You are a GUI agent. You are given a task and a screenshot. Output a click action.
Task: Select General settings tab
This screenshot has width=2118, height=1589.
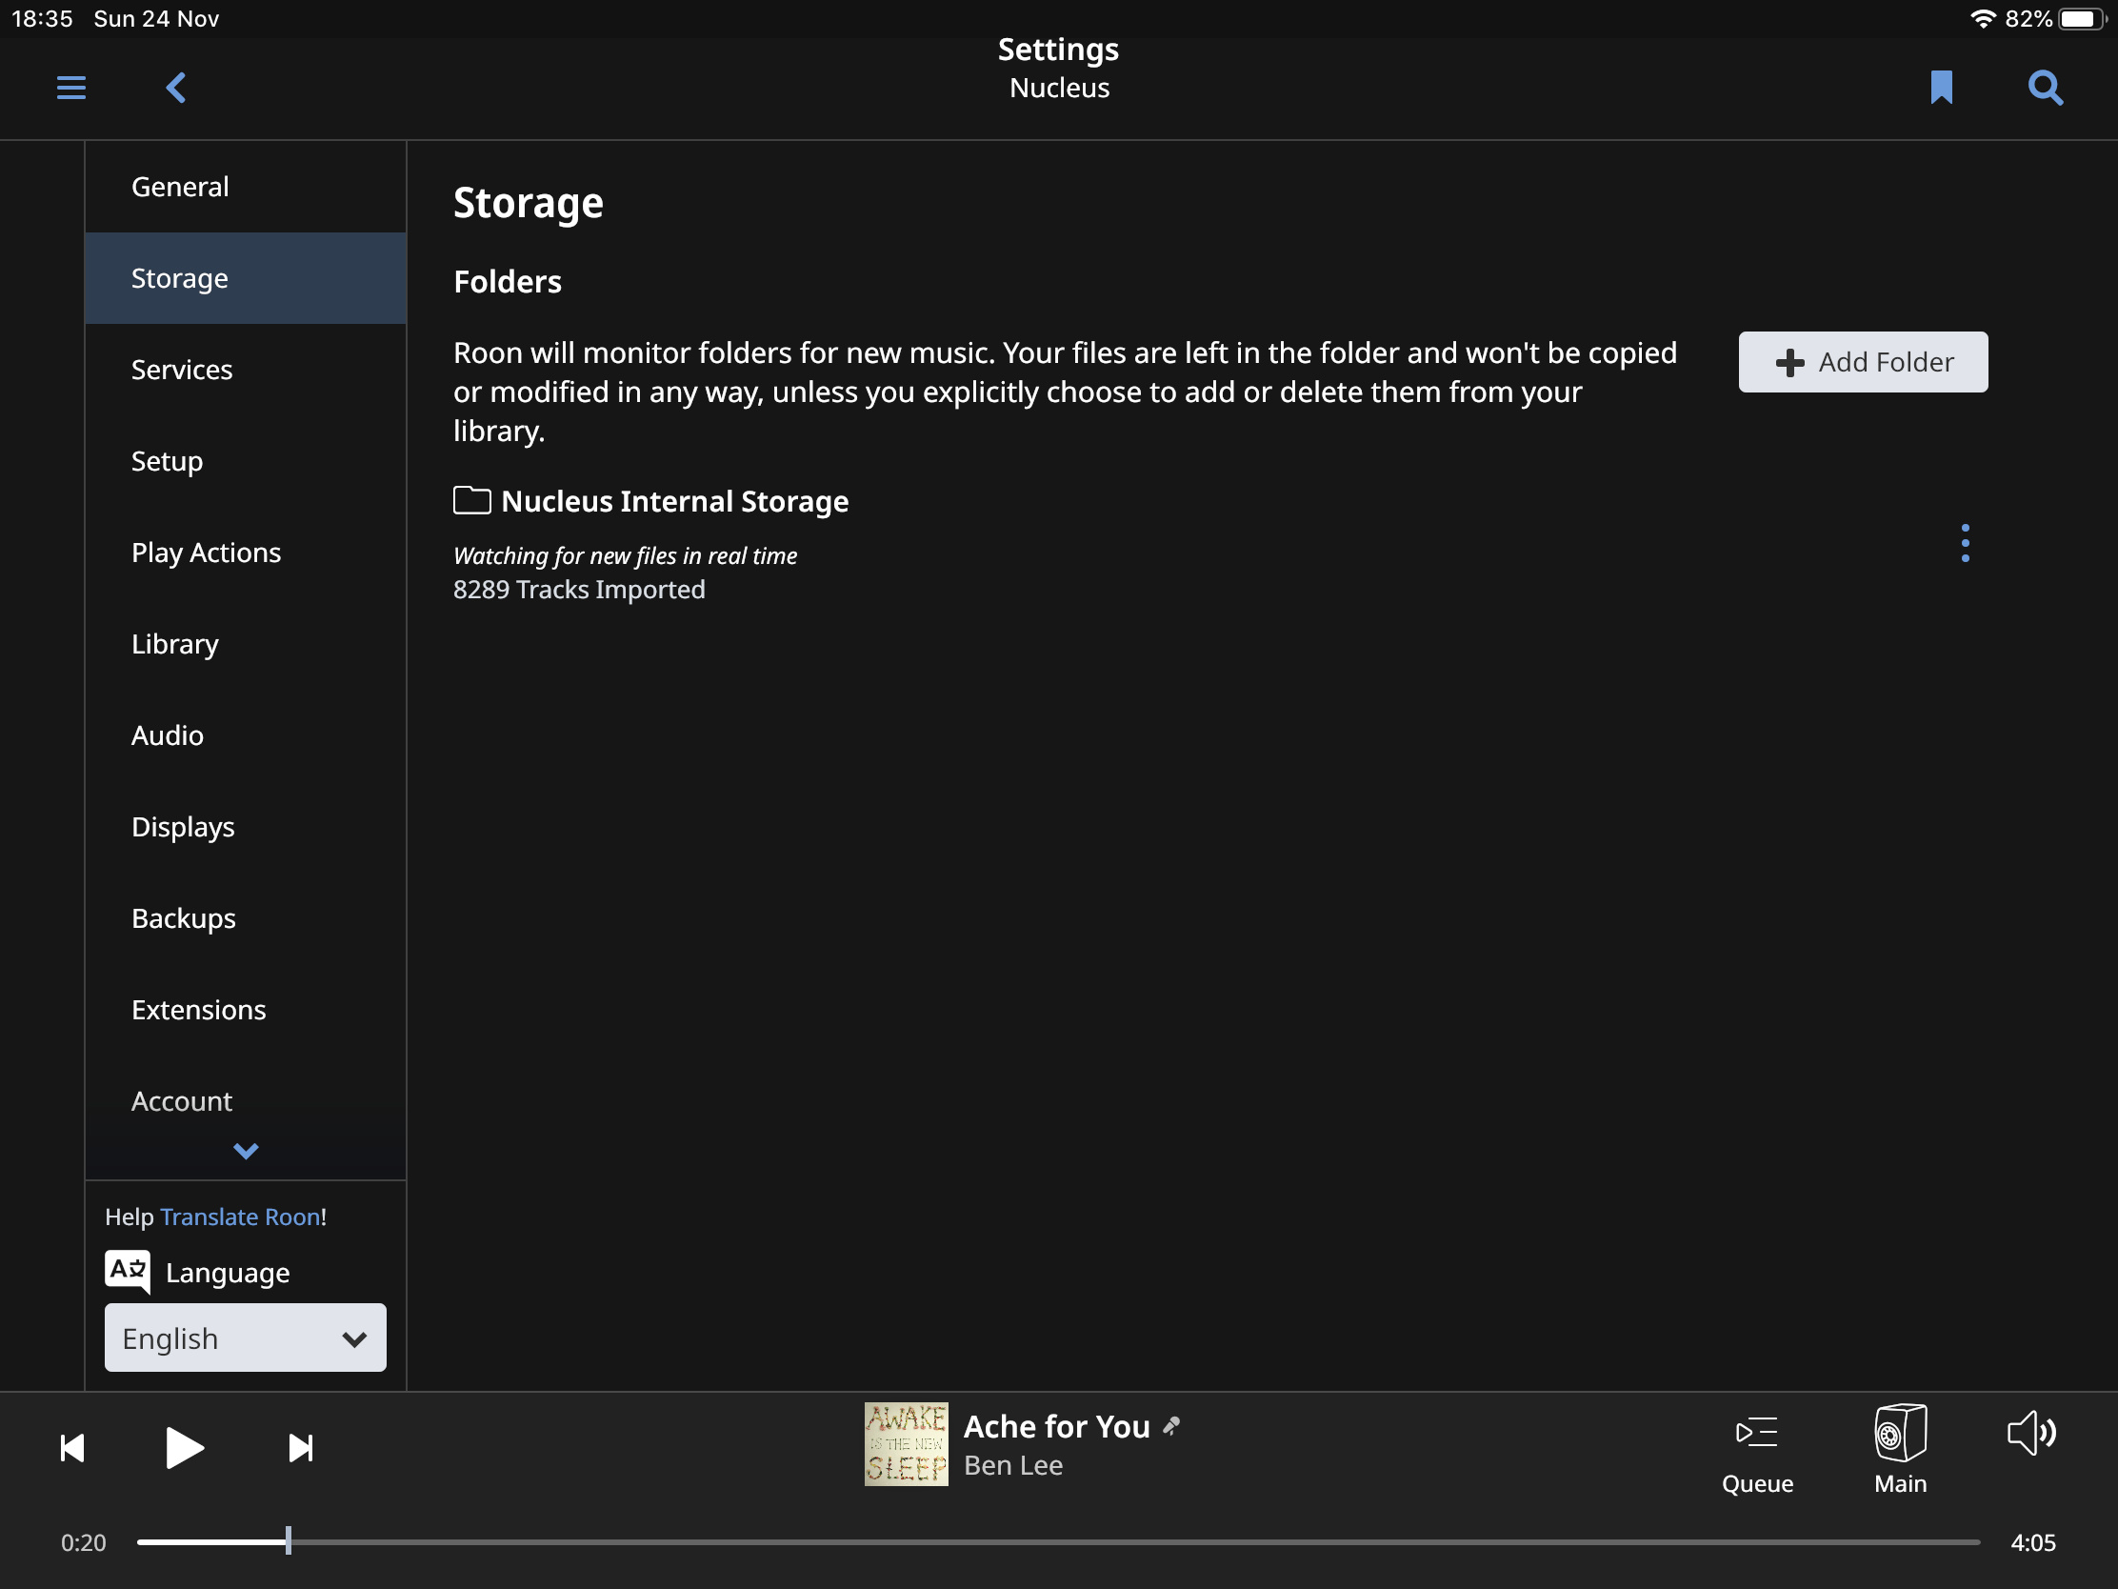246,187
